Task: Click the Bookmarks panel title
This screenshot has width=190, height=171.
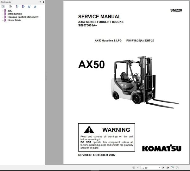Action: pos(6,2)
